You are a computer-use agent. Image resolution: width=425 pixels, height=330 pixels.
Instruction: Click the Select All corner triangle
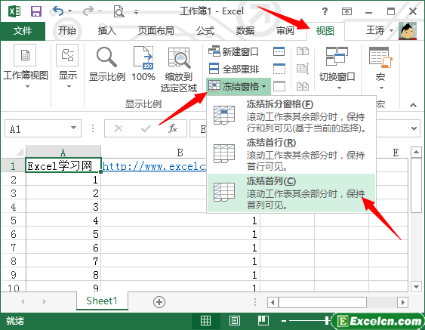[19, 152]
